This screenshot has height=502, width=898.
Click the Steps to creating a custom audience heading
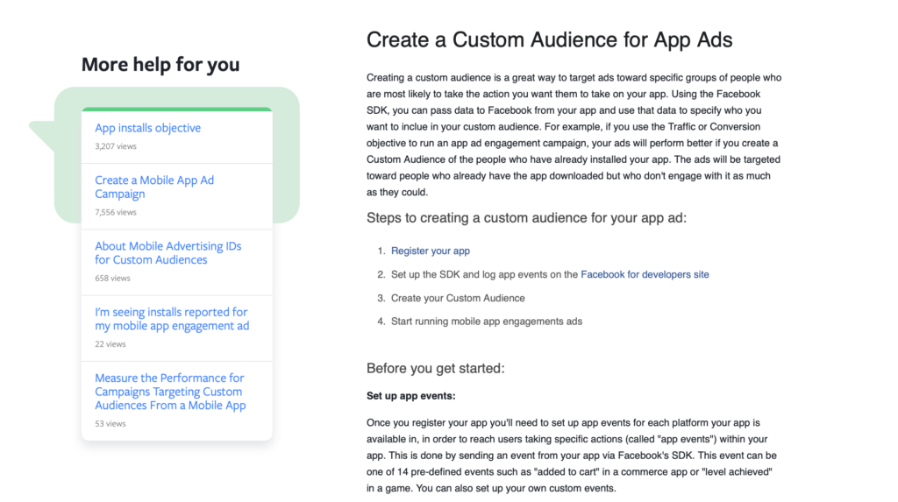coord(526,217)
